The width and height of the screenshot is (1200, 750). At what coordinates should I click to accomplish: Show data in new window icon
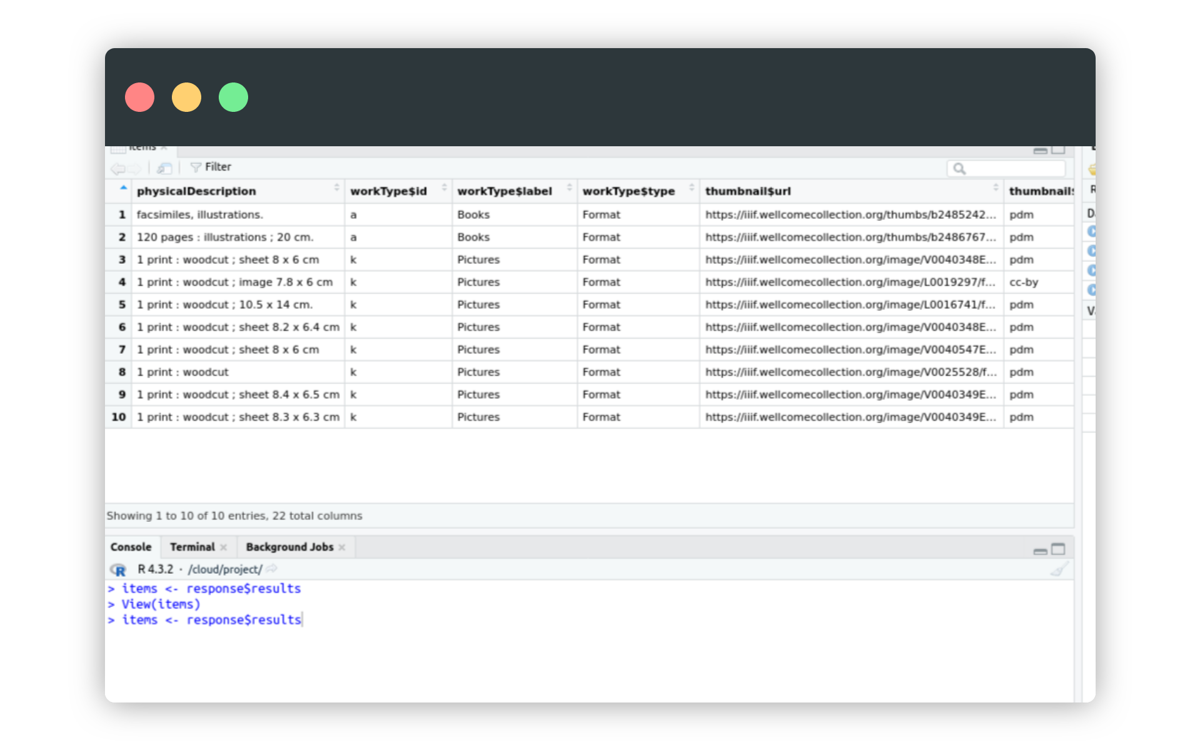[x=164, y=168]
